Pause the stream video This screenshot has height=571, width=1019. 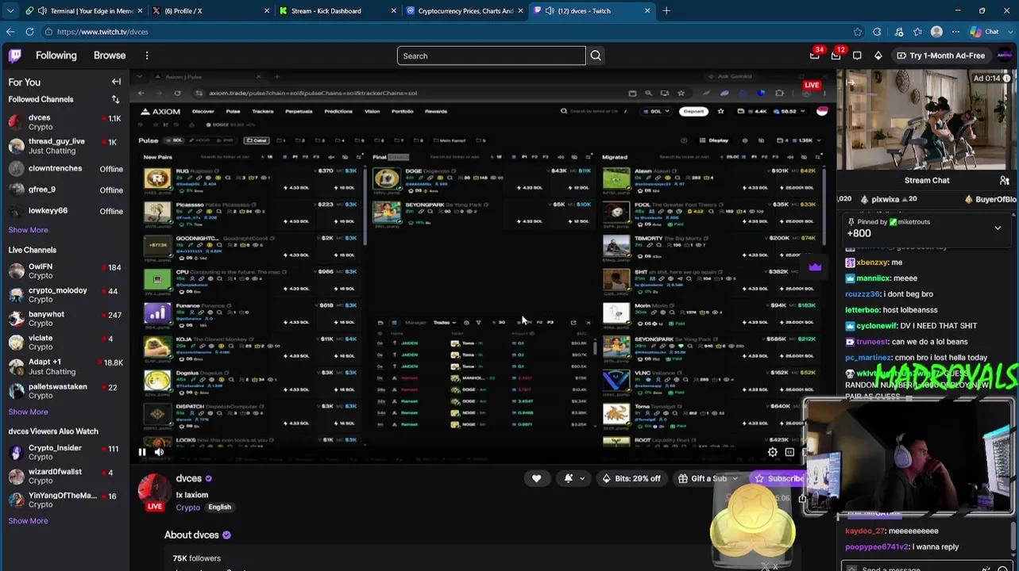click(142, 453)
